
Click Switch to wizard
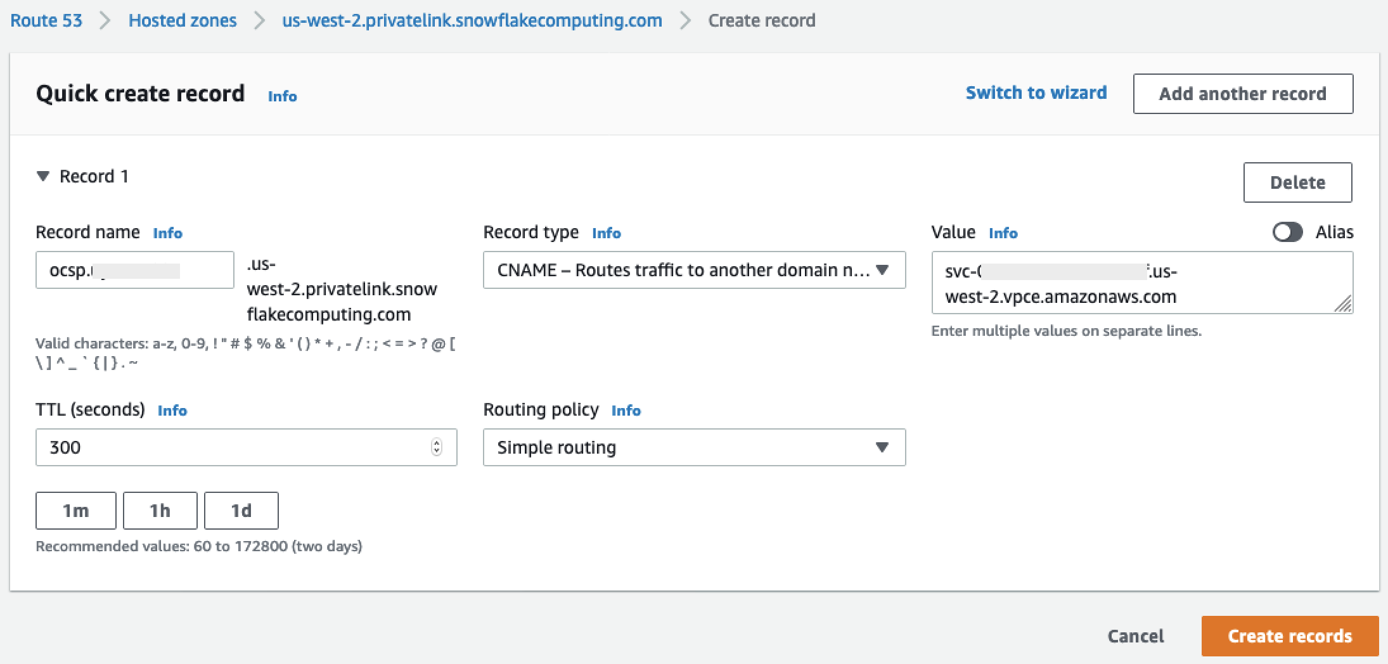pyautogui.click(x=1036, y=93)
